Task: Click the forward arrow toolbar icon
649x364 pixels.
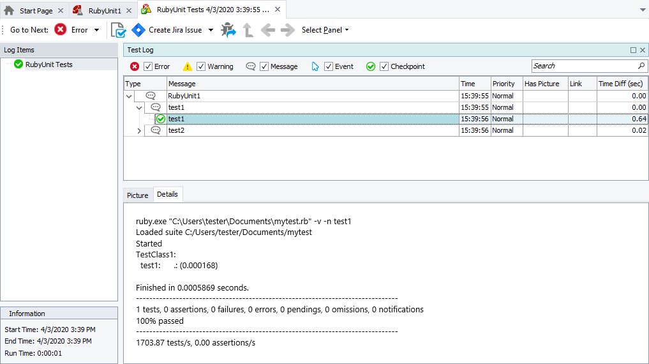Action: tap(287, 30)
